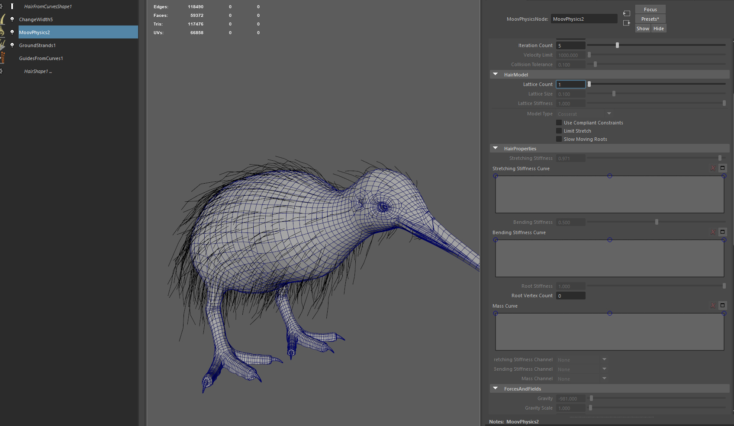Image resolution: width=734 pixels, height=426 pixels.
Task: Select GroundStrands1 in the operator stack
Action: tap(38, 45)
